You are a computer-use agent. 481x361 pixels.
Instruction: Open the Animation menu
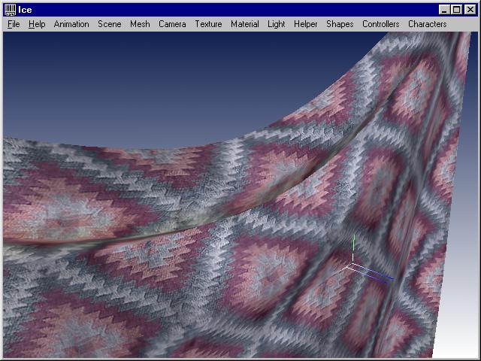click(x=71, y=24)
